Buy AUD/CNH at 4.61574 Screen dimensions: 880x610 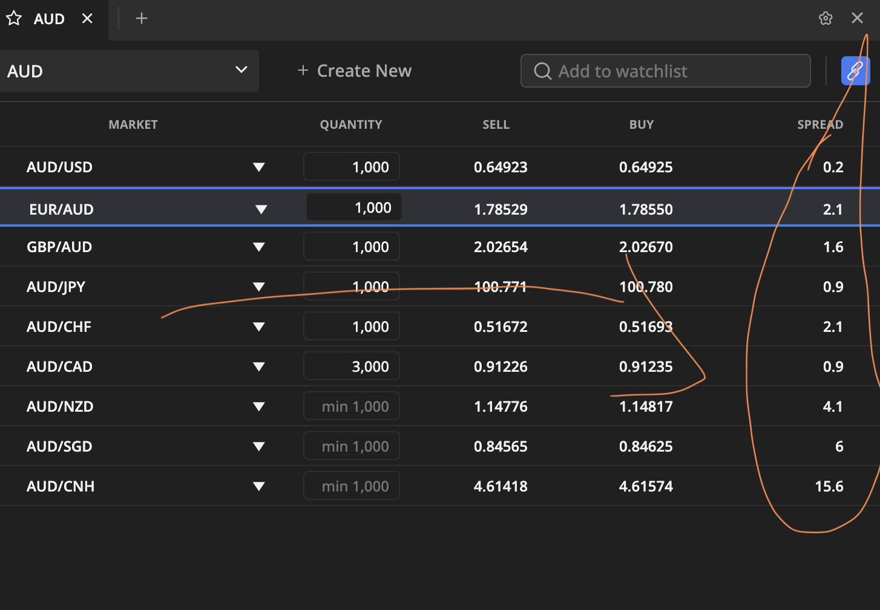(646, 486)
